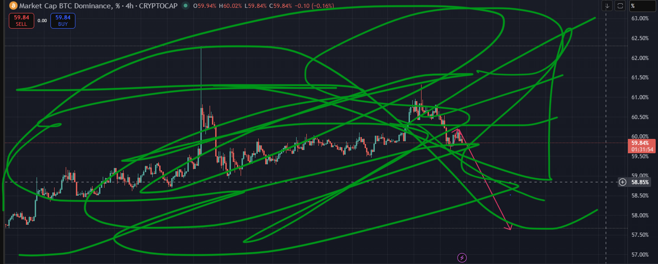Viewport: 658px width, 264px height.
Task: Click the 0.00 spread value
Action: point(42,21)
